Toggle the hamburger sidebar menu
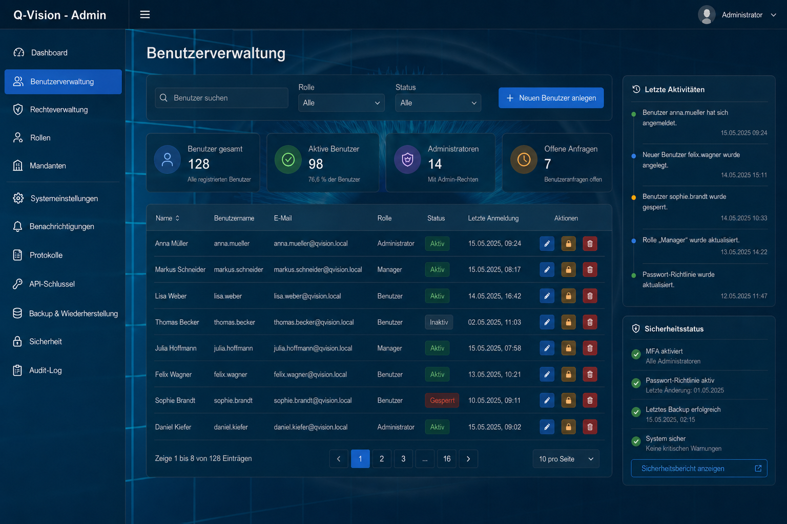787x524 pixels. coord(145,14)
